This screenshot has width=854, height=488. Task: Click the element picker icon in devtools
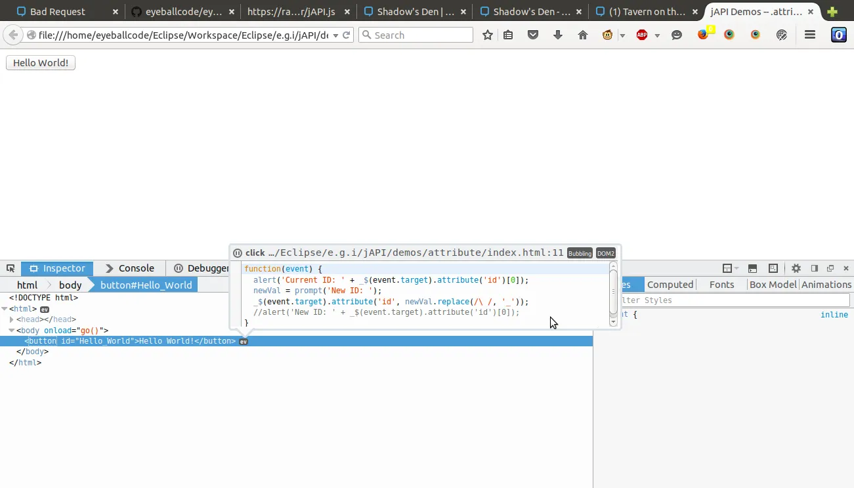[x=11, y=268]
